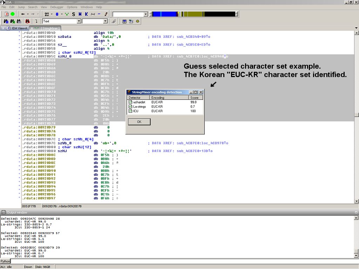Click the picture-window icon beside calculator

131,21
